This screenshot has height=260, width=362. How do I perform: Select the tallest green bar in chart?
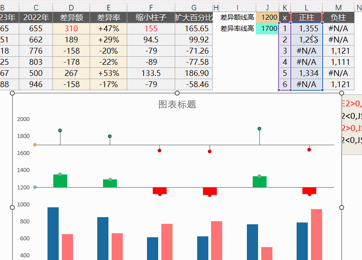click(x=60, y=181)
